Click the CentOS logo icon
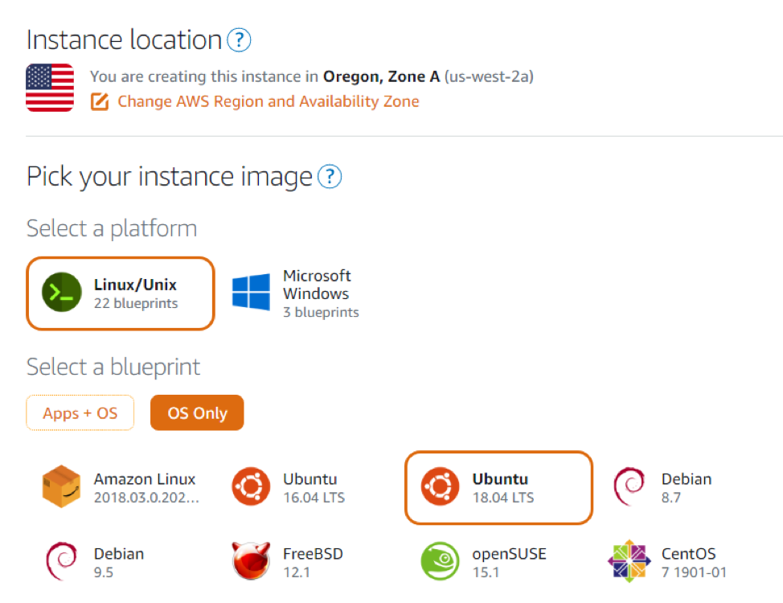 click(x=629, y=561)
